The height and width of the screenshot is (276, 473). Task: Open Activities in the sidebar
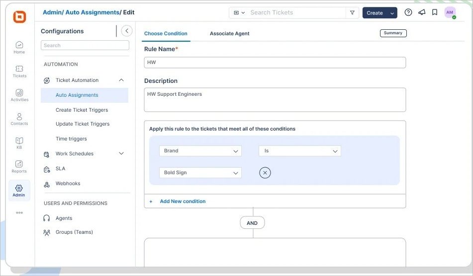pyautogui.click(x=19, y=95)
